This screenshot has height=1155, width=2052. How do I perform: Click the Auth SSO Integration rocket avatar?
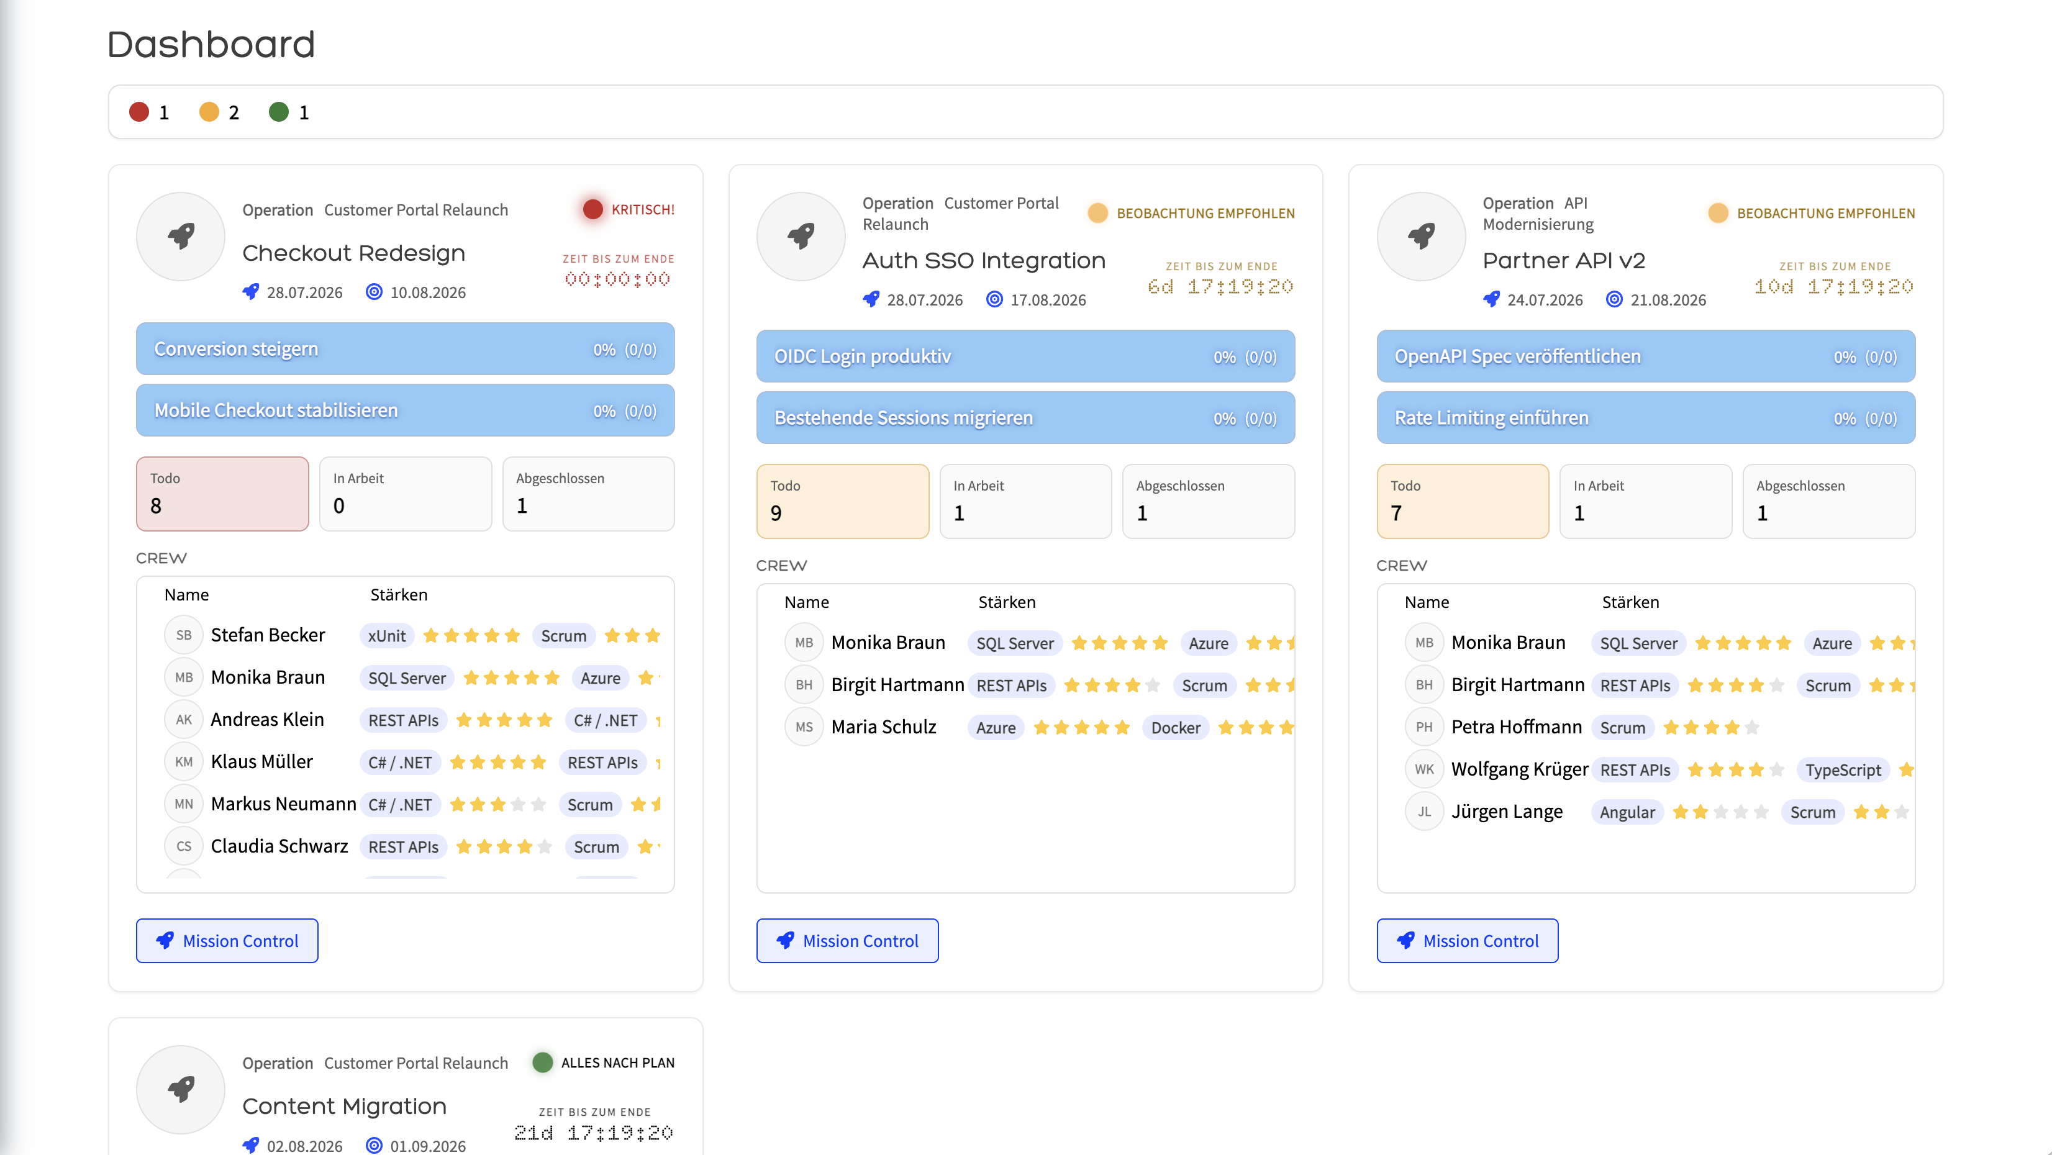(801, 236)
